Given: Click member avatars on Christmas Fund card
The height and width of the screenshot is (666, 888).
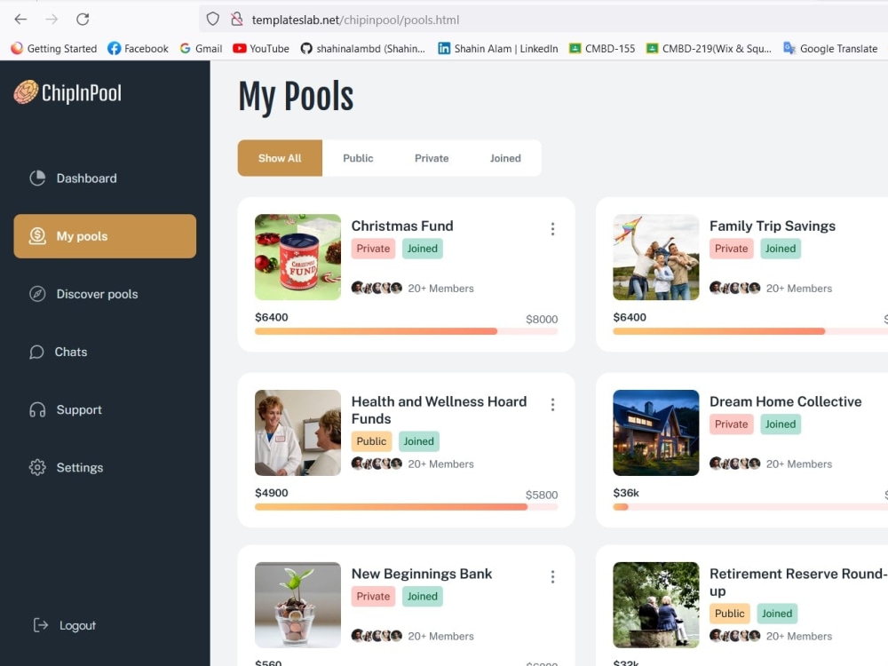Looking at the screenshot, I should click(x=377, y=289).
